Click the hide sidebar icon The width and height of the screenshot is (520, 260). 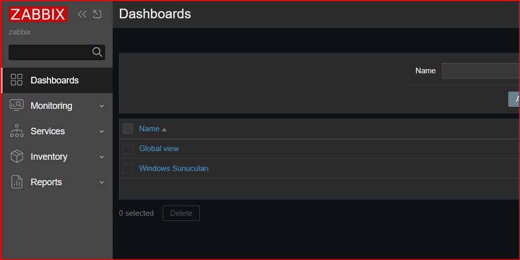(x=97, y=14)
